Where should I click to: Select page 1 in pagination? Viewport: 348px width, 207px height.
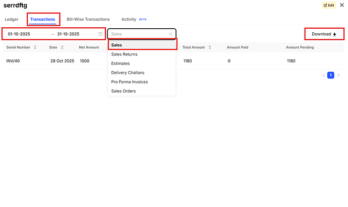tap(331, 76)
